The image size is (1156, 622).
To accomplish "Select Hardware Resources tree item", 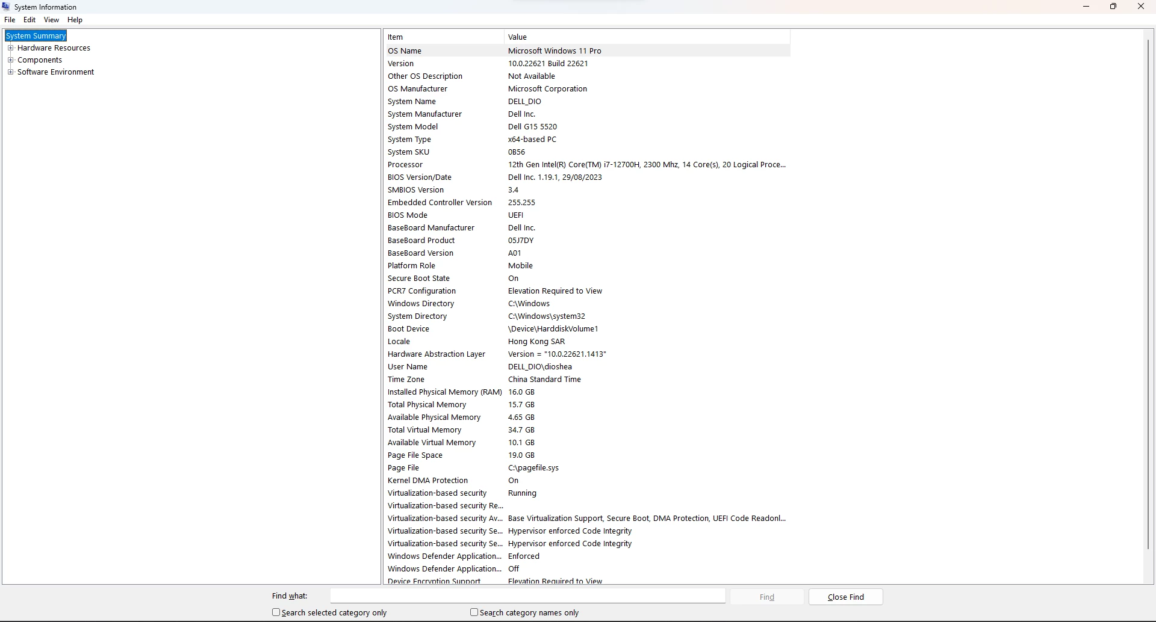I will 54,48.
